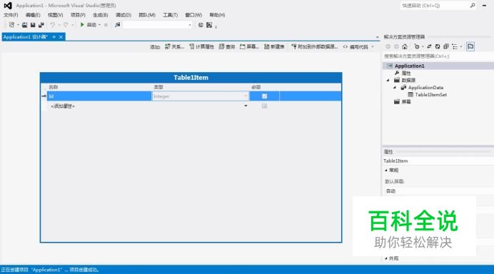494x274 pixels.
Task: Open the document tab list dropdown
Action: pyautogui.click(x=378, y=37)
